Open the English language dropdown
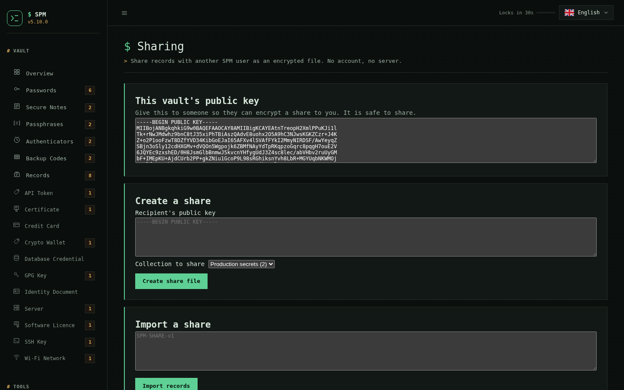Viewport: 624px width, 390px height. (x=586, y=13)
